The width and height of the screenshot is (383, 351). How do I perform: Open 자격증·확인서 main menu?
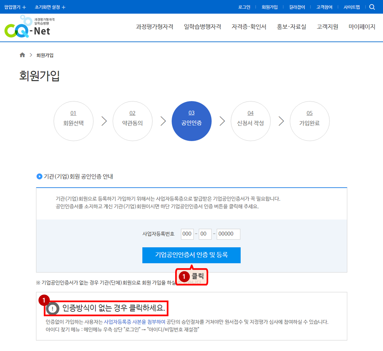point(249,27)
